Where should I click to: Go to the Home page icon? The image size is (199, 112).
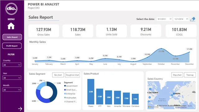pyautogui.click(x=11, y=26)
